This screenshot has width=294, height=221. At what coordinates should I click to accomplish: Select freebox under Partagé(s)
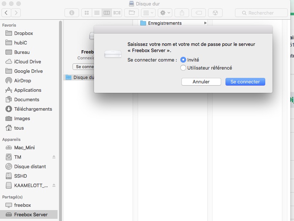(x=29, y=205)
